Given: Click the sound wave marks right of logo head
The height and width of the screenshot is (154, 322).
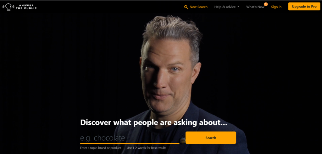Looking at the screenshot, I should [x=13, y=7].
